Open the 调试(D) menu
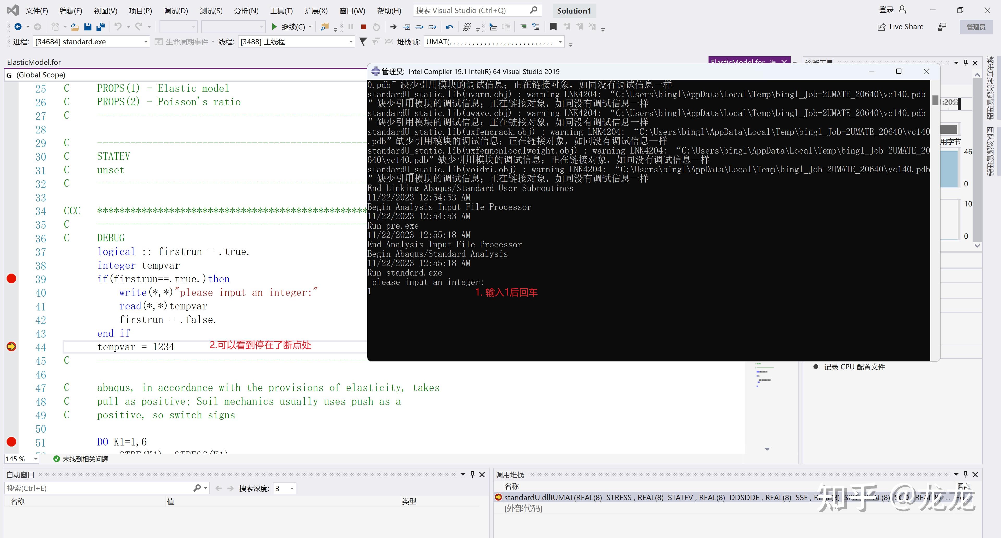 pos(176,11)
